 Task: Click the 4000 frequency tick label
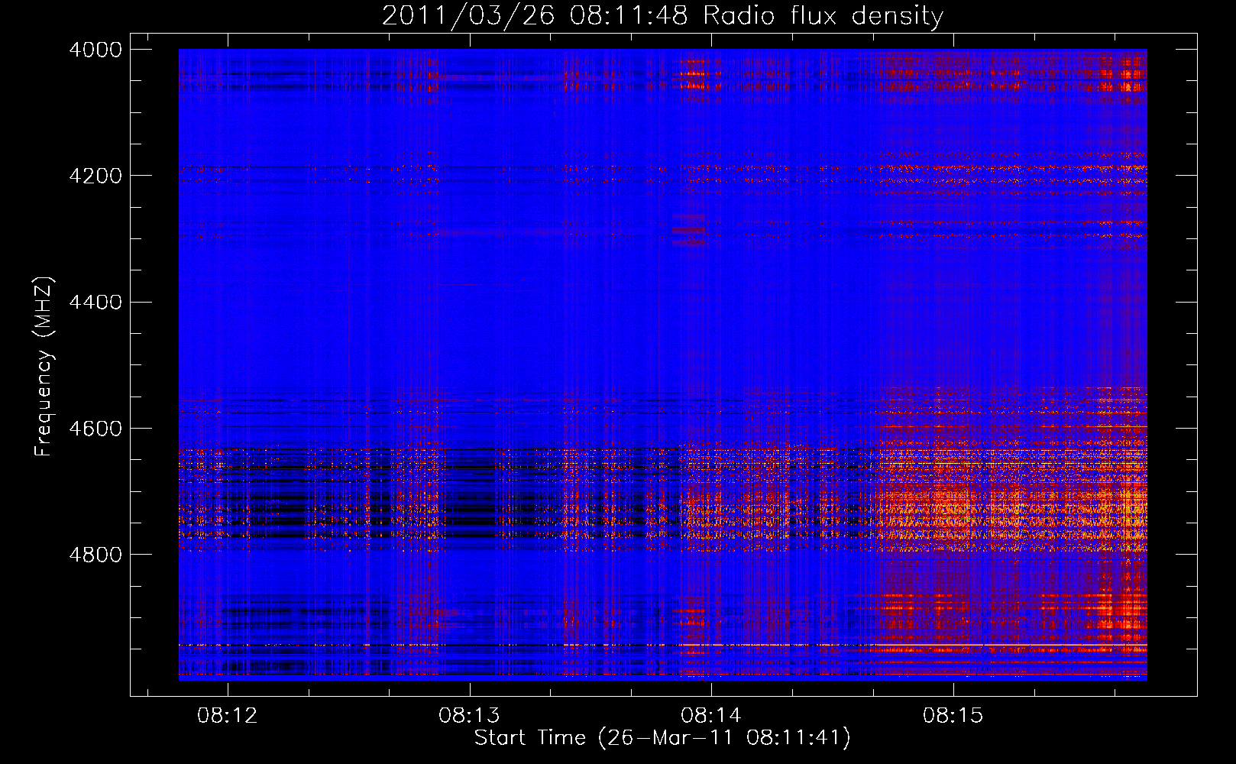95,50
